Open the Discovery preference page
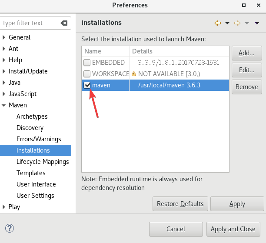Image resolution: width=266 pixels, height=243 pixels. point(30,128)
